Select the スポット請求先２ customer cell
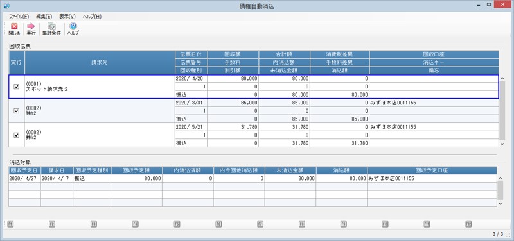Viewport: 514px width, 241px height. point(100,87)
